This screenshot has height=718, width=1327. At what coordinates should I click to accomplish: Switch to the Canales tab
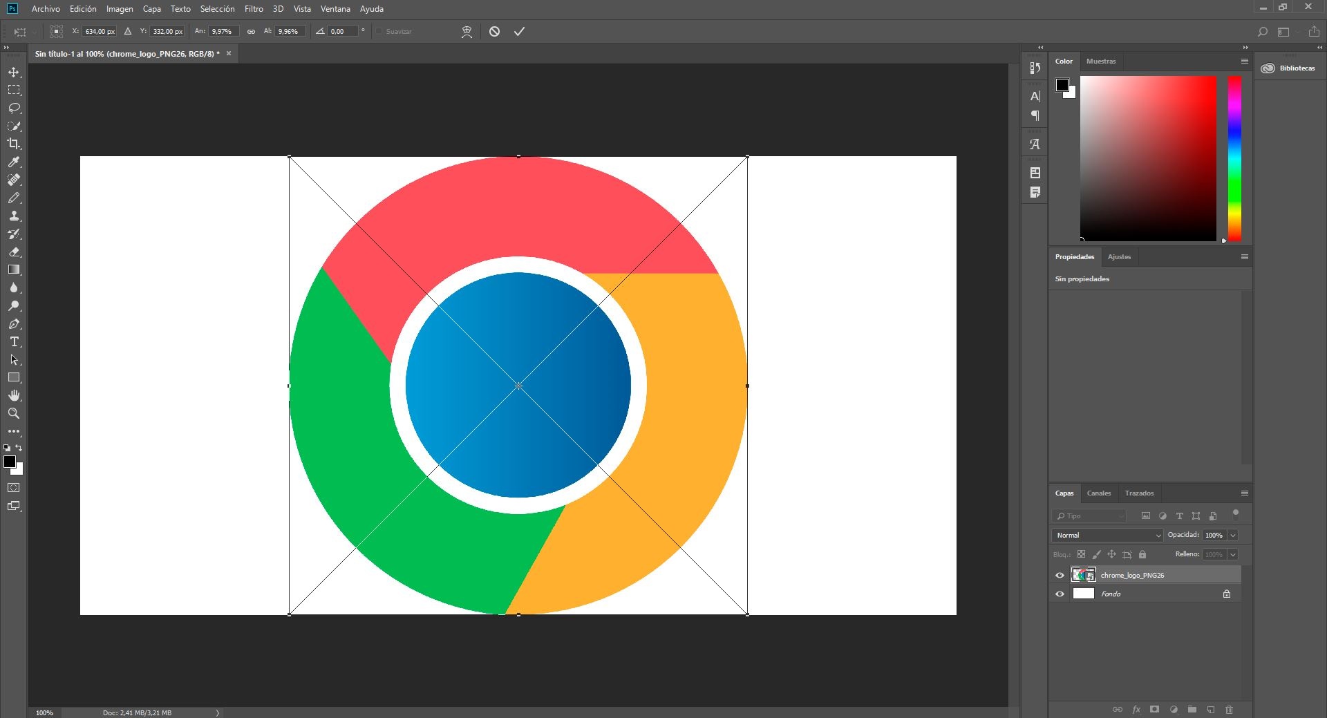coord(1098,493)
